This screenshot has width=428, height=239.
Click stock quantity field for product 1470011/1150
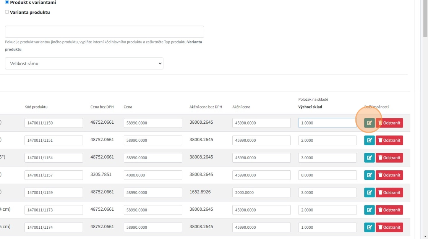327,123
